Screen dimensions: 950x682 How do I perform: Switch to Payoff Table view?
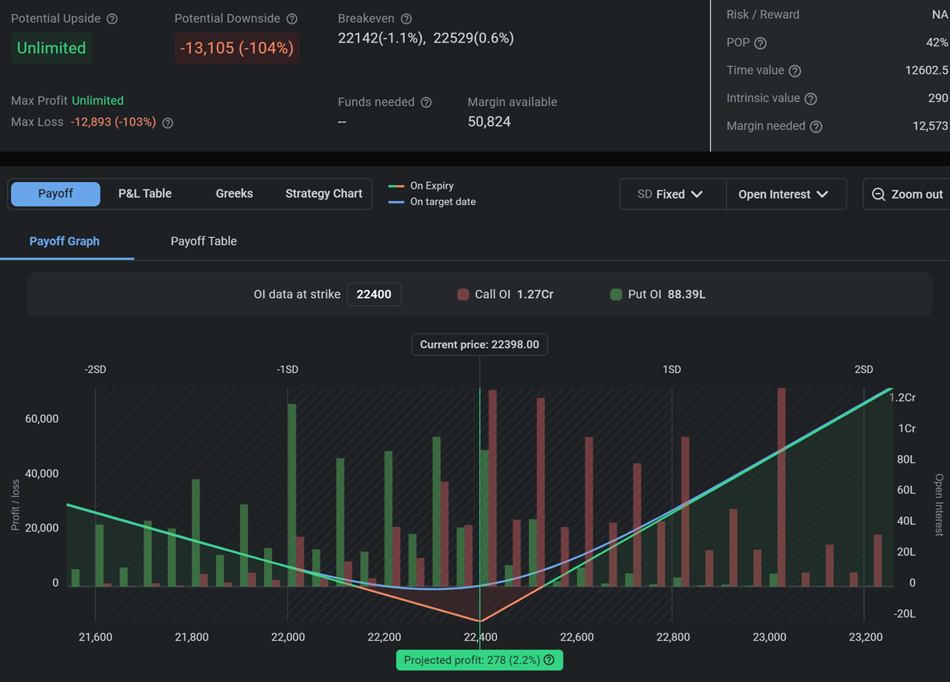203,242
